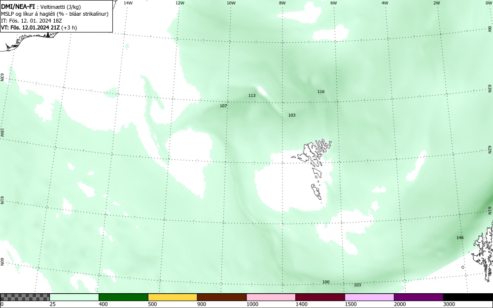Screen dimensions: 493x308
Task: Click legend tick value 1500
Action: (351, 304)
